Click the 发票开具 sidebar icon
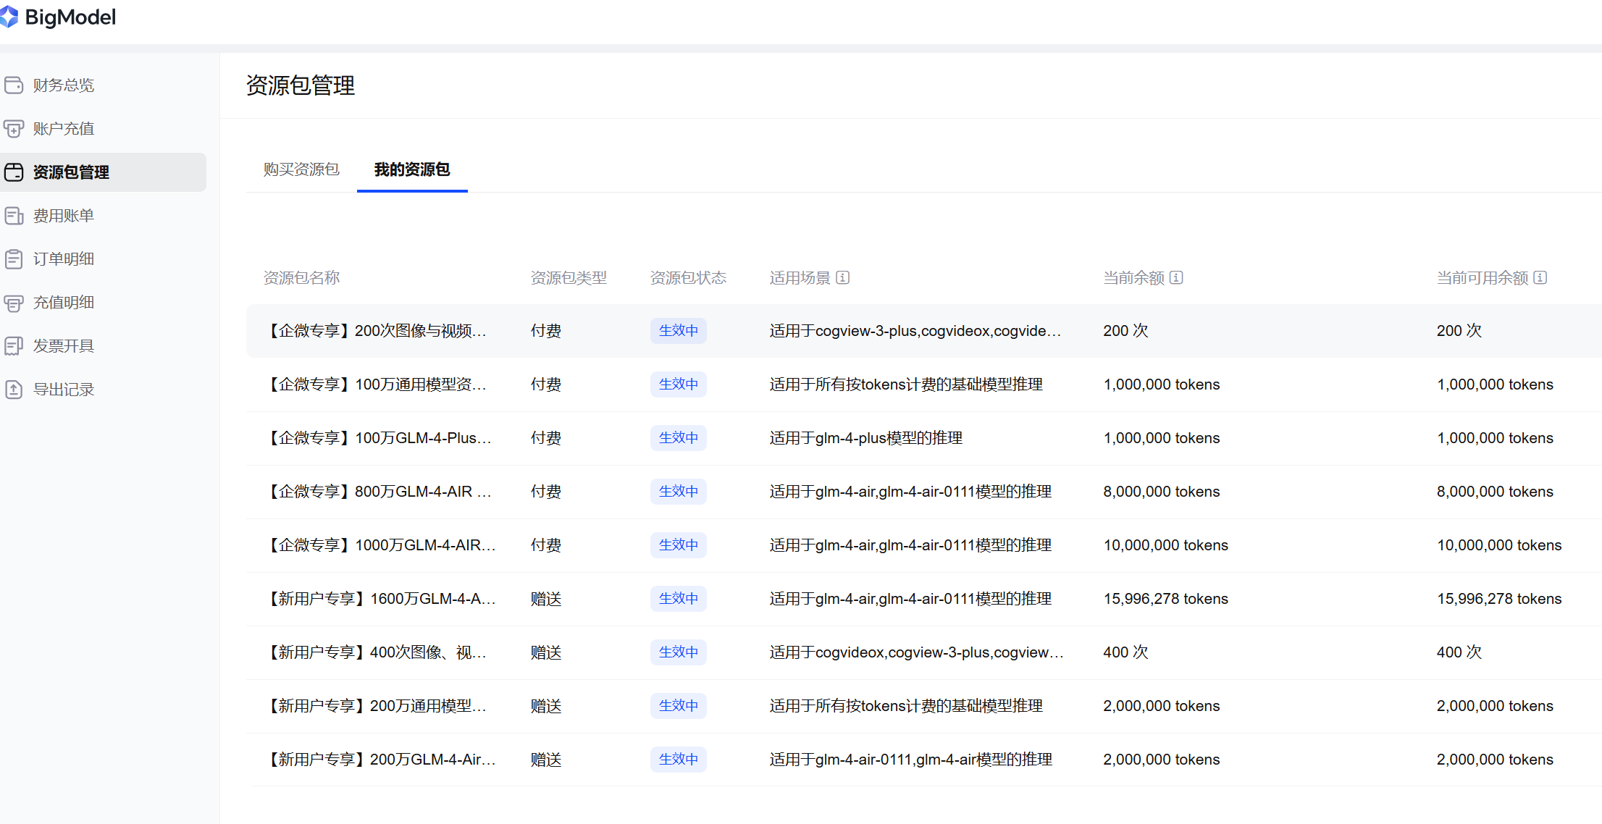 coord(14,346)
